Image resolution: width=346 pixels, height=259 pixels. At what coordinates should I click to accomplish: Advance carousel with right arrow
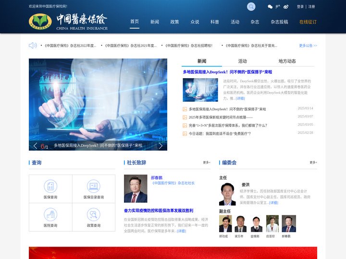(161, 146)
